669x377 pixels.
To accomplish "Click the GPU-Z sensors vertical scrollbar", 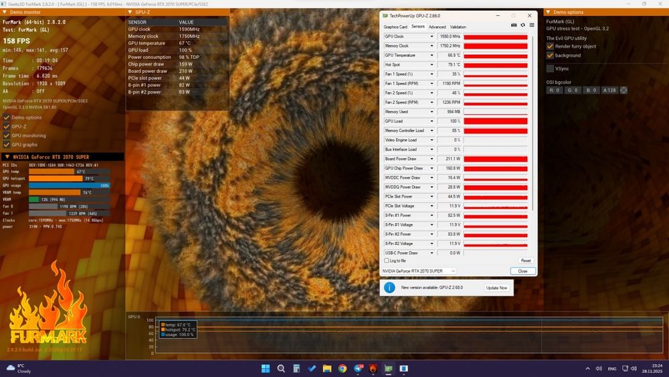I will tap(533, 124).
